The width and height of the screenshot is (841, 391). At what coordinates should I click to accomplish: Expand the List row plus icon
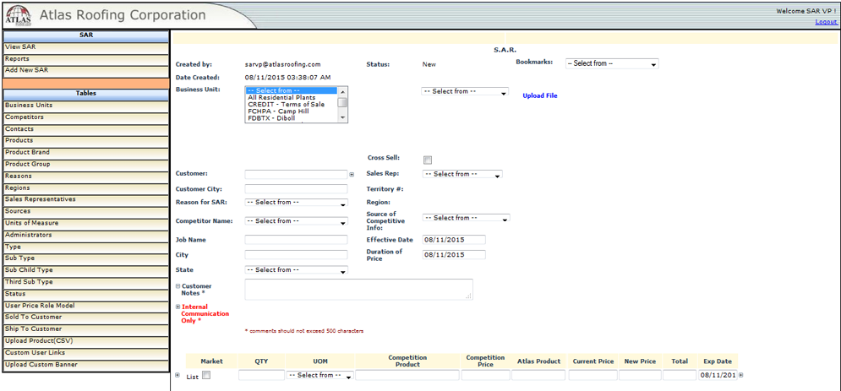(177, 376)
